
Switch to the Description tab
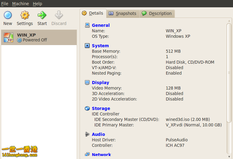click(157, 13)
